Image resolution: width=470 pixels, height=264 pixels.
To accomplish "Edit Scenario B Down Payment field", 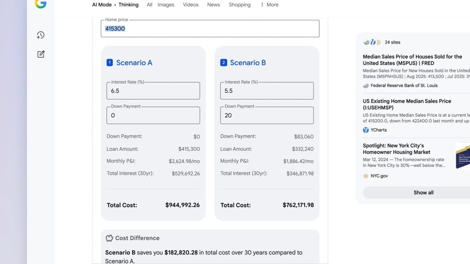I will [x=267, y=115].
